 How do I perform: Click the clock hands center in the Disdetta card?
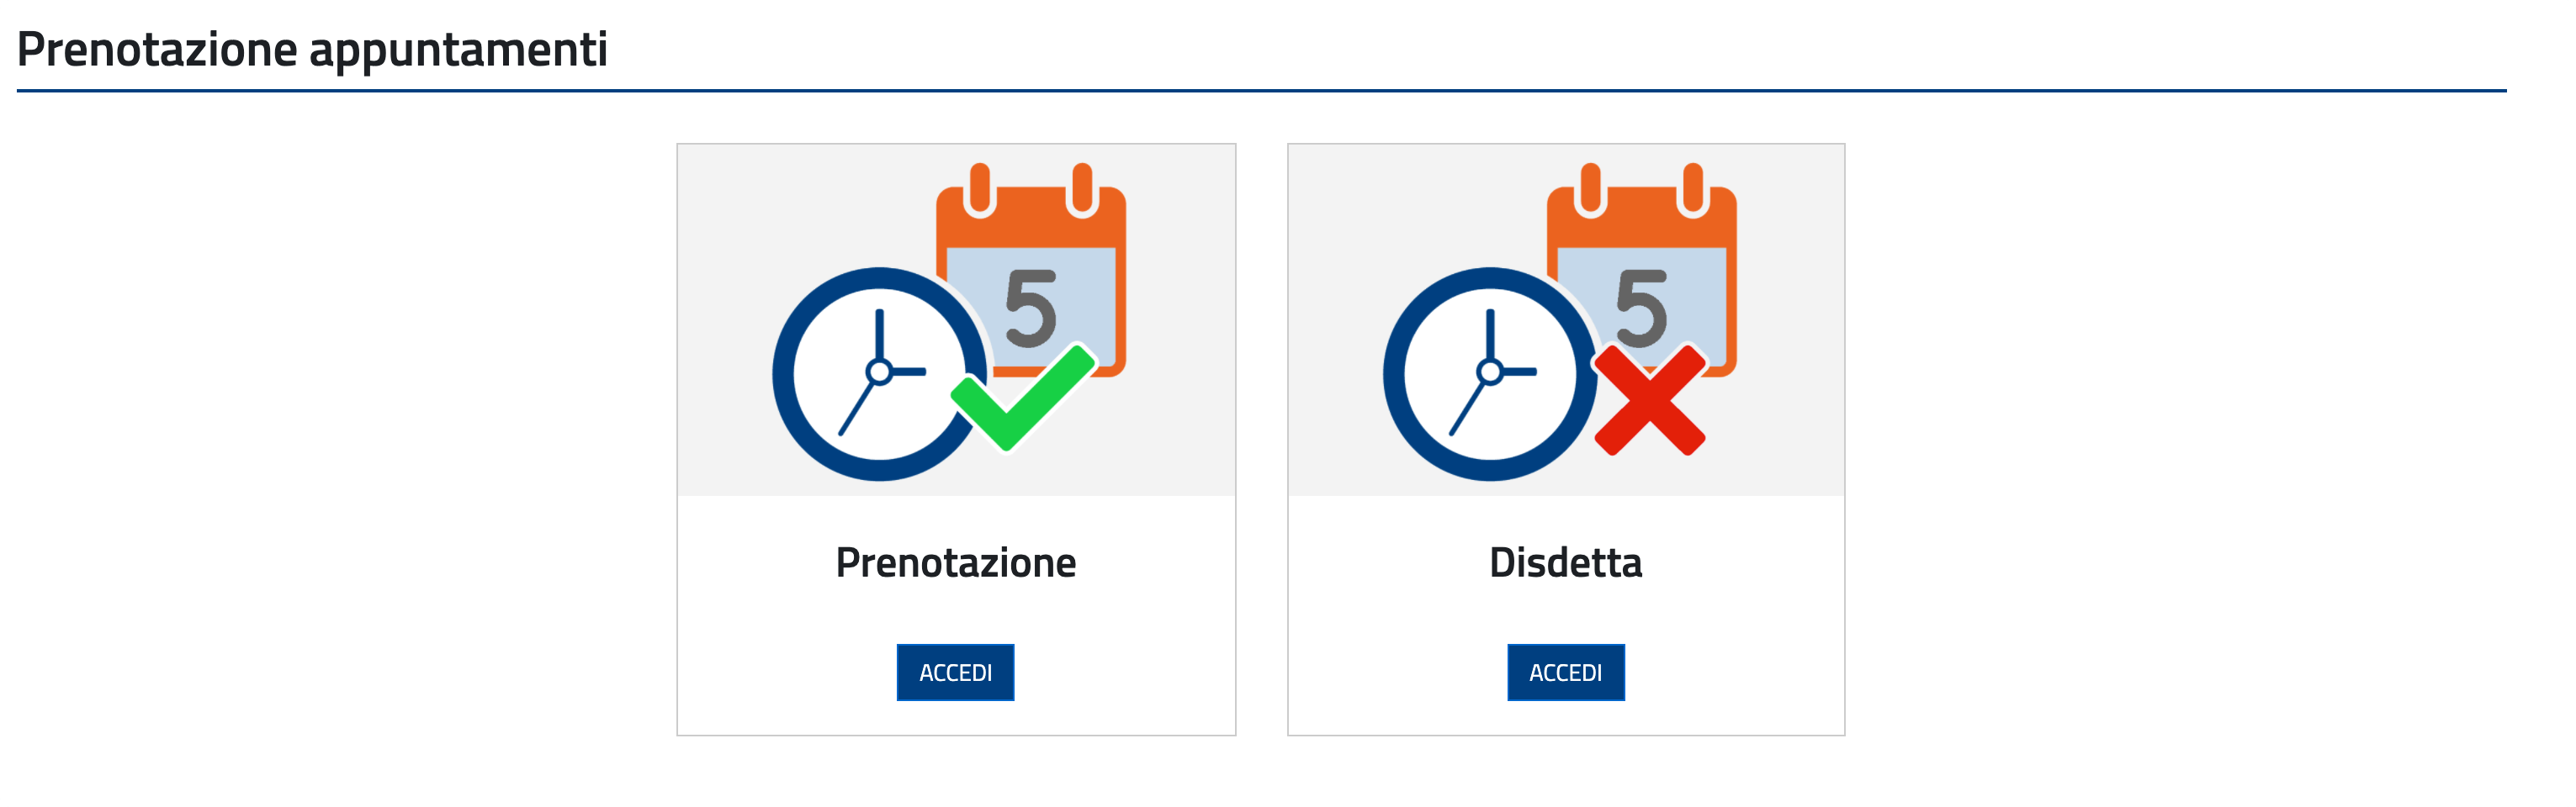1490,372
